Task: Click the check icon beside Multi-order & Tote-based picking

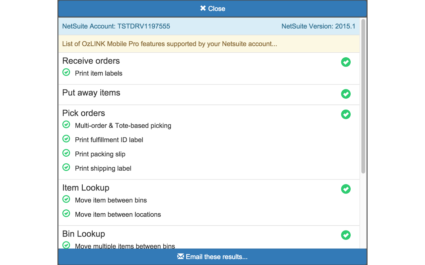Action: click(x=66, y=125)
